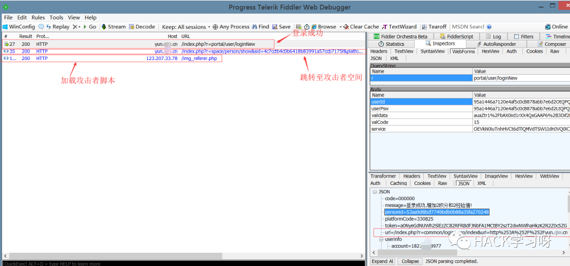Screen dimensions: 570x266
Task: Open the Statistics tab
Action: point(391,44)
